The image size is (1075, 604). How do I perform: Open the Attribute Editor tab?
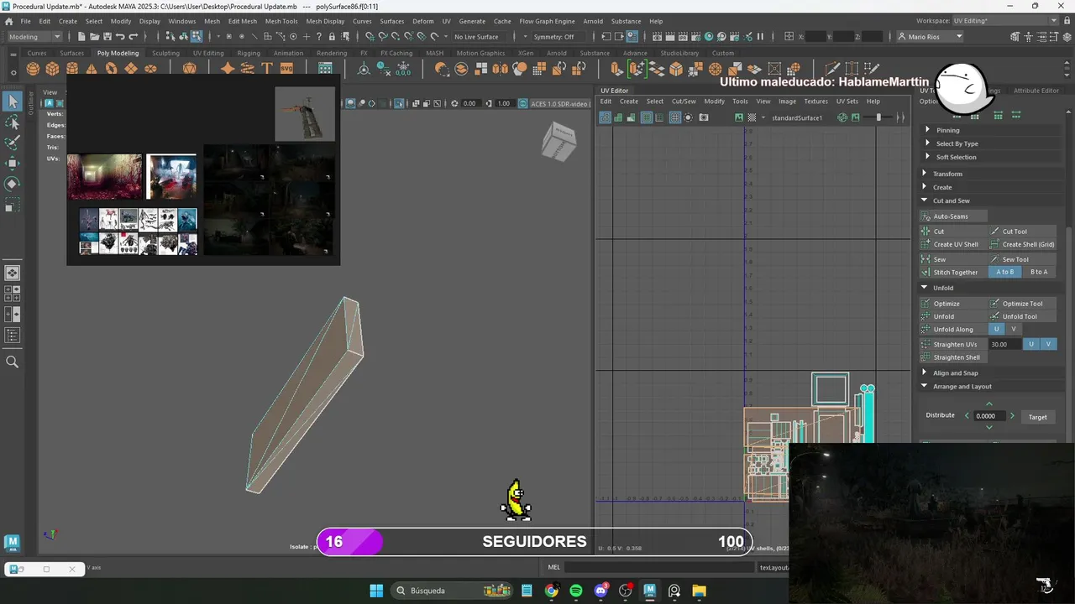(1036, 91)
